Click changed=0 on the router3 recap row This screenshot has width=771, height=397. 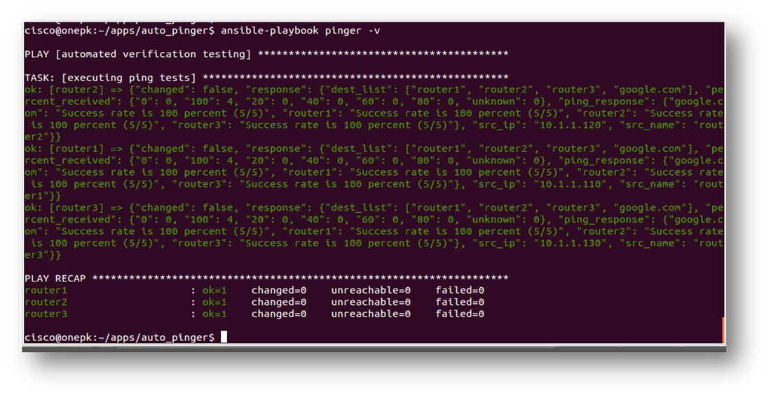[x=278, y=314]
